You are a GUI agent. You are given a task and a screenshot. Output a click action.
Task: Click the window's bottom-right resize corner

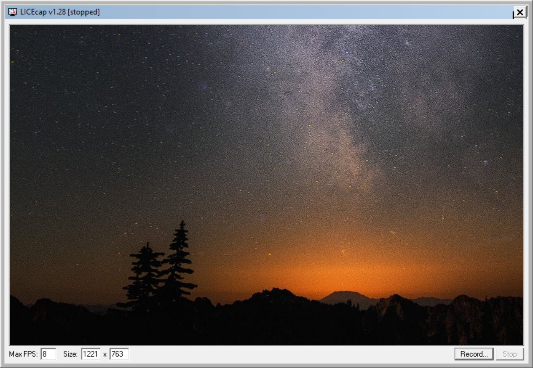tap(529, 364)
